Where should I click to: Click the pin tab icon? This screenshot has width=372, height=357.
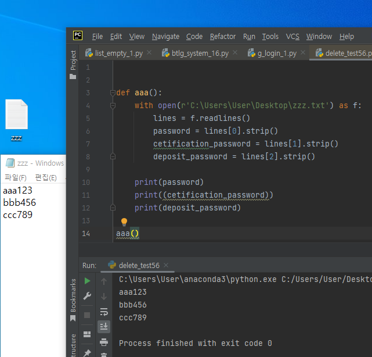(x=87, y=353)
